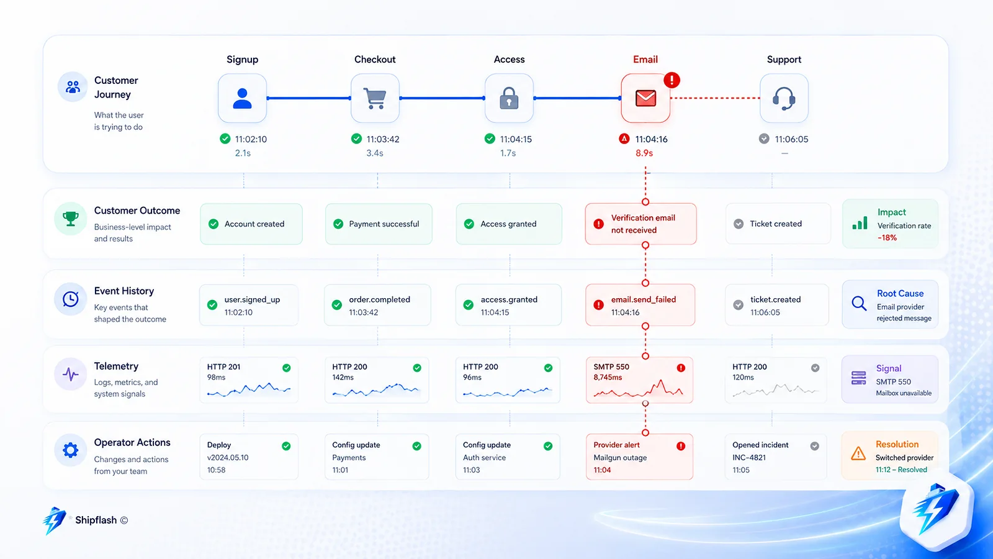
Task: Click the HTTP 200 96ms sparkline chart
Action: click(x=508, y=392)
